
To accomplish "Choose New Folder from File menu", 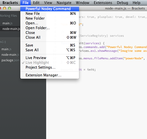I will [50, 18].
